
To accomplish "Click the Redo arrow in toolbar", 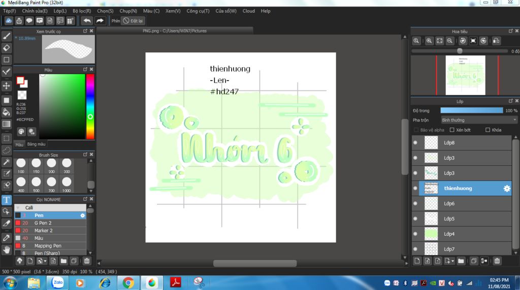I will point(100,21).
